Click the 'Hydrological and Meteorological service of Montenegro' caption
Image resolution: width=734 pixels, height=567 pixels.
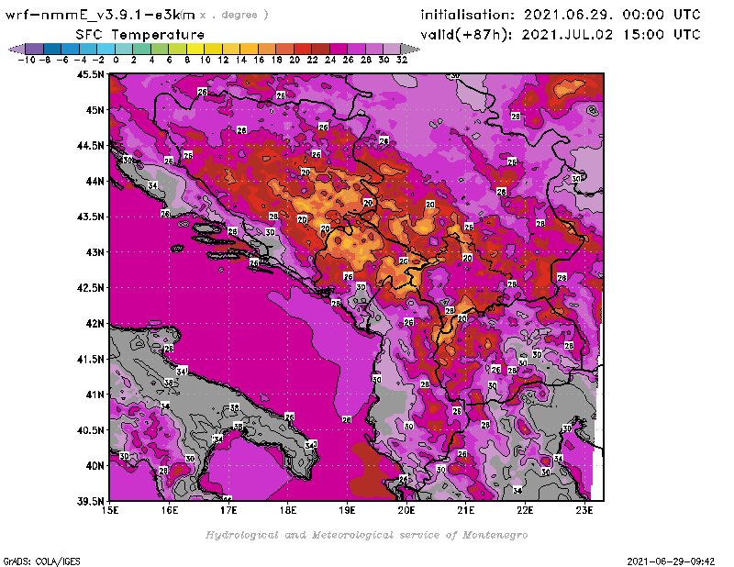click(366, 535)
